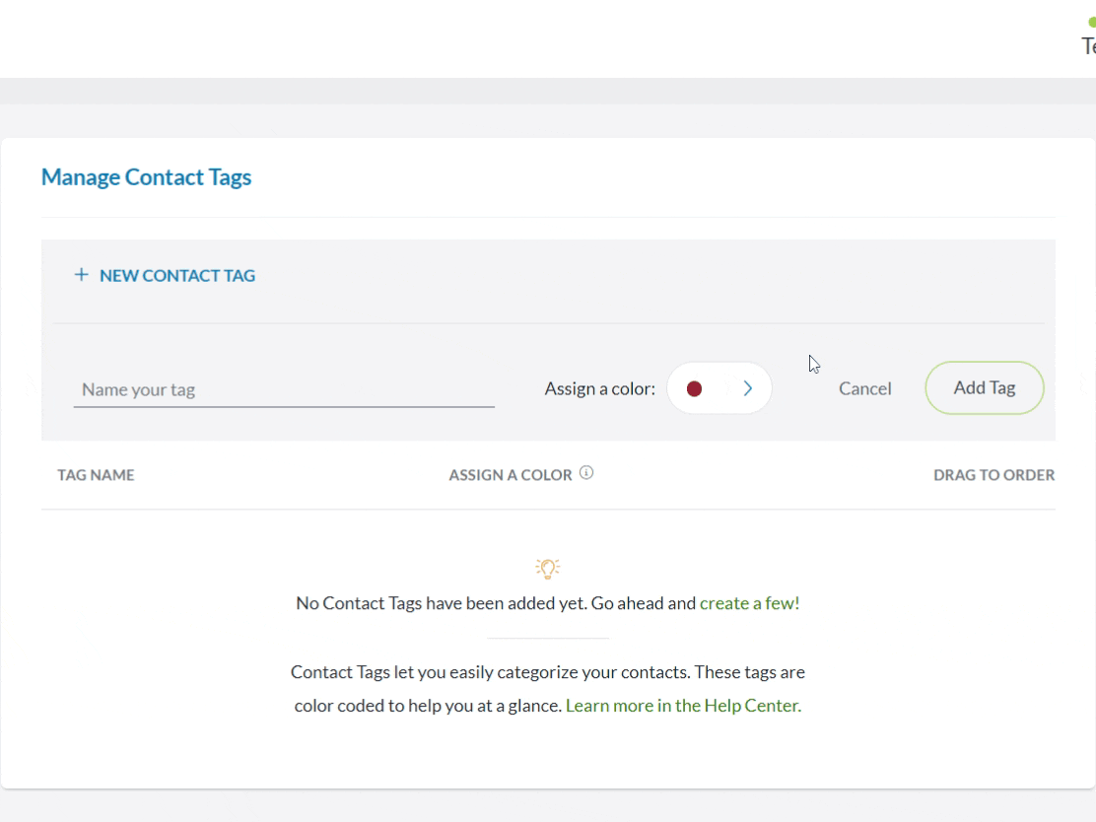Focus the 'Name your tag' text field

click(x=284, y=389)
